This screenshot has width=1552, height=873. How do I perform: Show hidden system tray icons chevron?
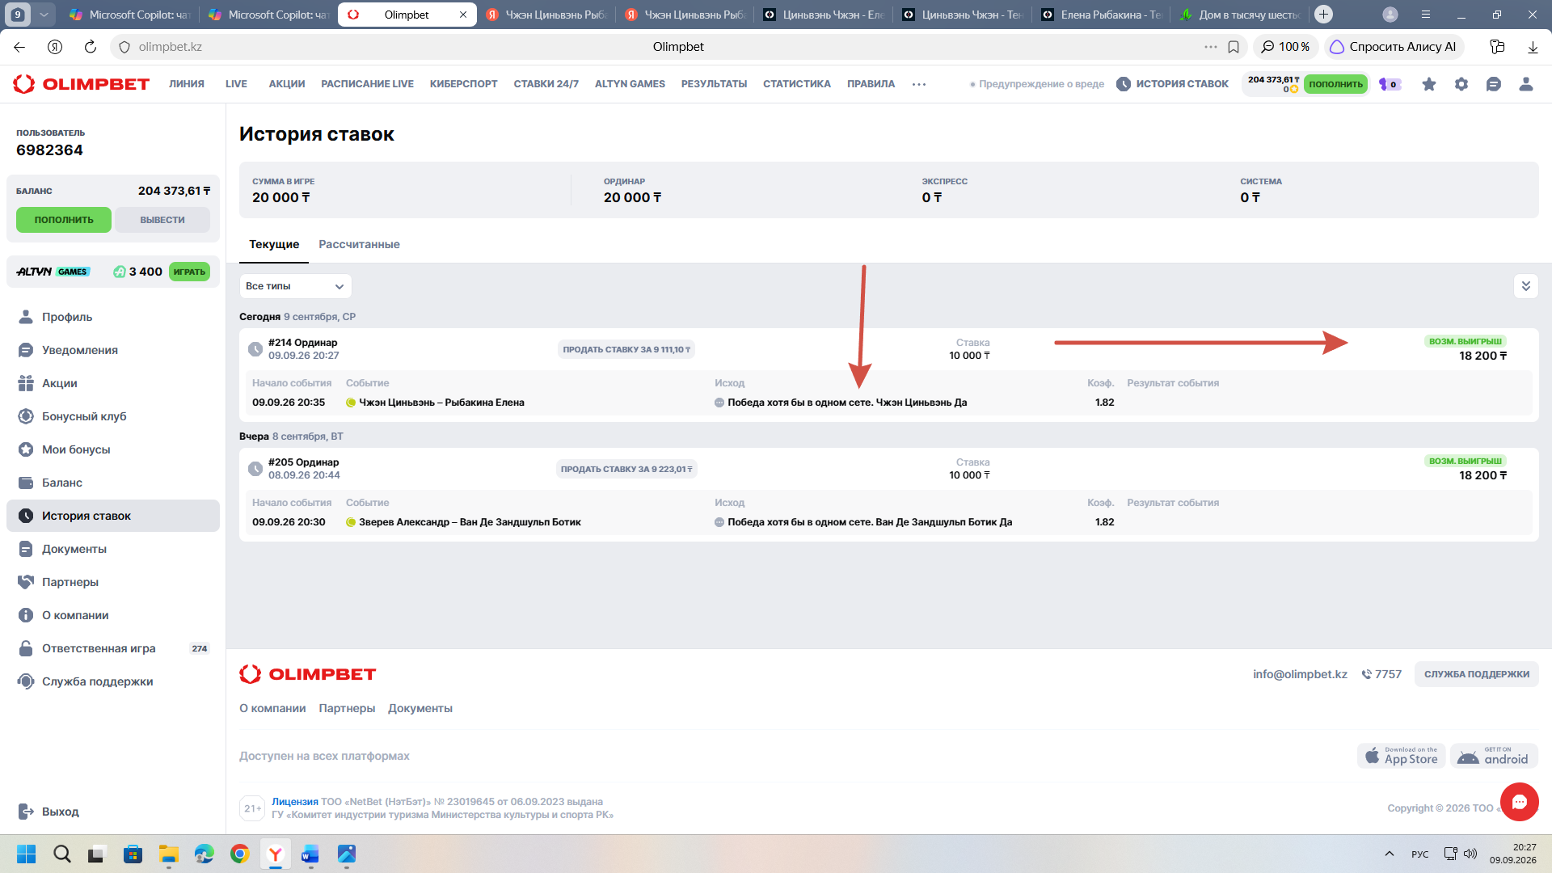pyautogui.click(x=1390, y=854)
